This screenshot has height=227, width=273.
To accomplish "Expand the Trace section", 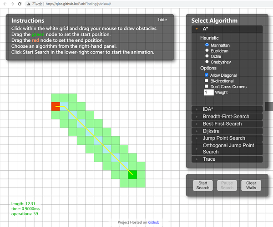I will 227,159.
